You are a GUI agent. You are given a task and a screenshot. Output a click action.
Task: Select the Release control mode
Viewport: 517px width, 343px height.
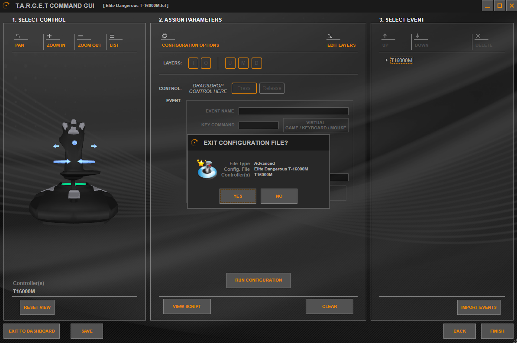[271, 88]
